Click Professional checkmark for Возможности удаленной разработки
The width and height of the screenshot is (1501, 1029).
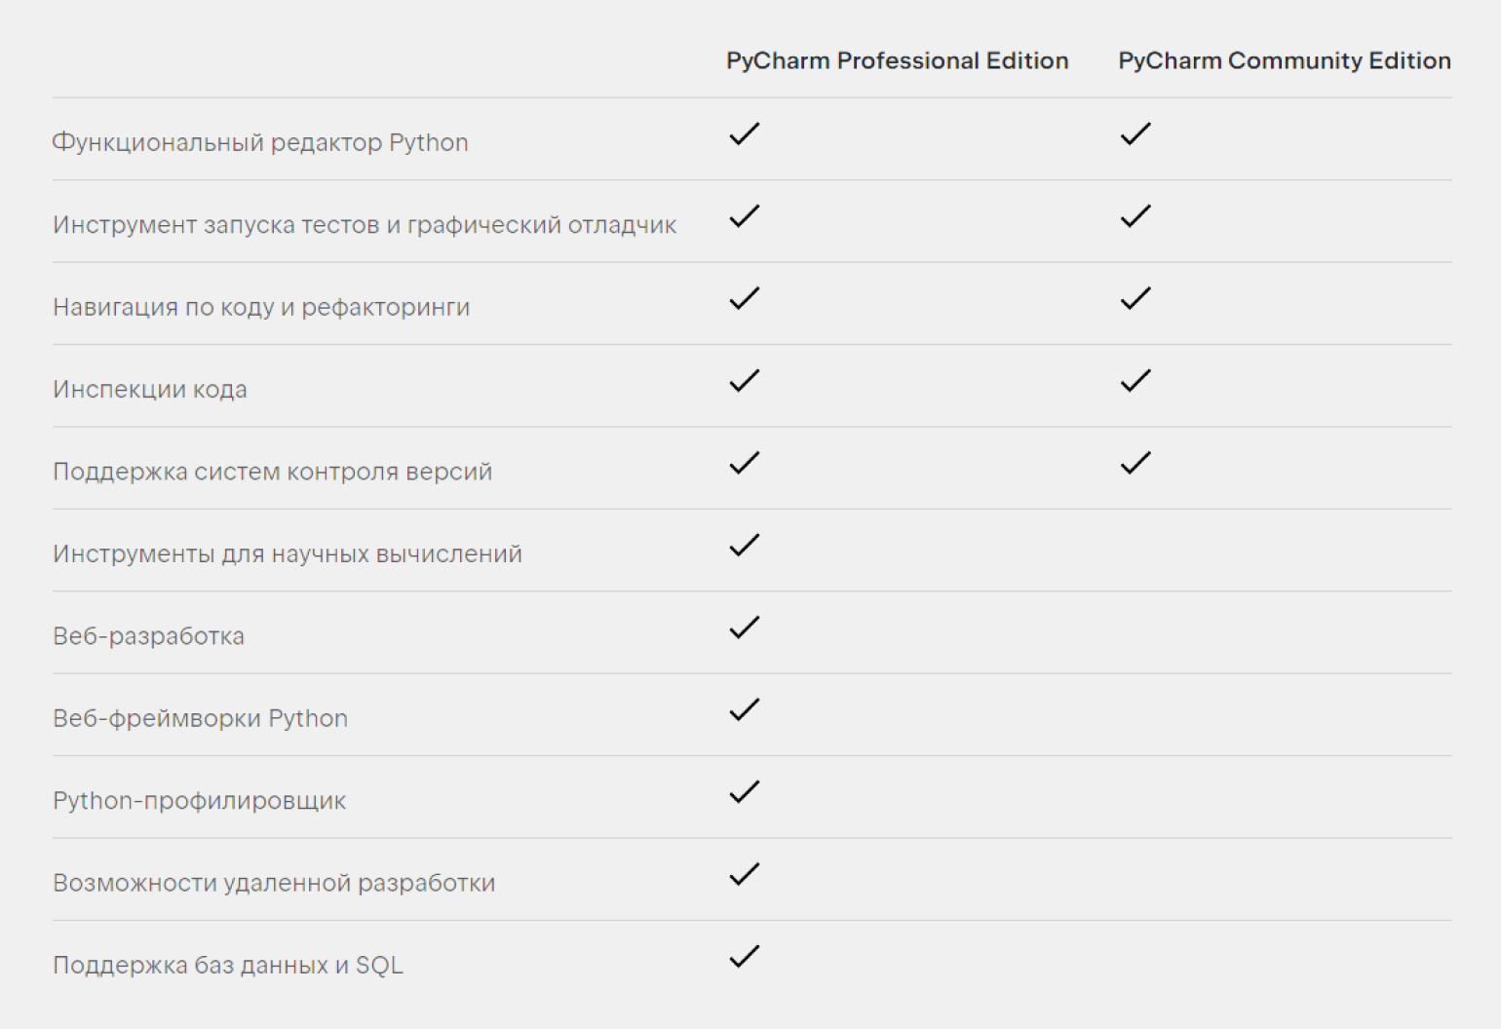[744, 874]
